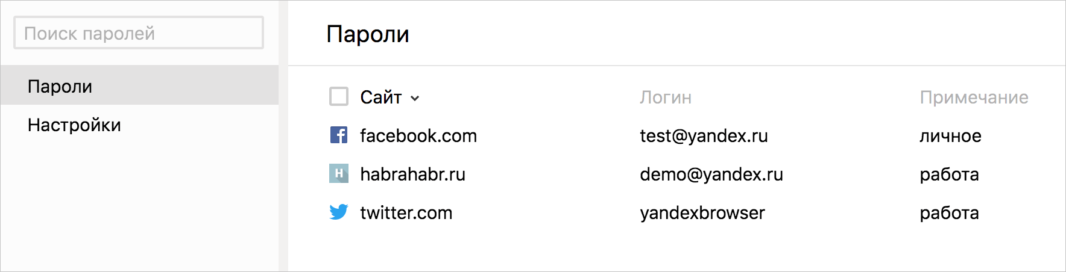Click the работа note for habrahabr.ru
Image resolution: width=1066 pixels, height=272 pixels.
pyautogui.click(x=949, y=175)
